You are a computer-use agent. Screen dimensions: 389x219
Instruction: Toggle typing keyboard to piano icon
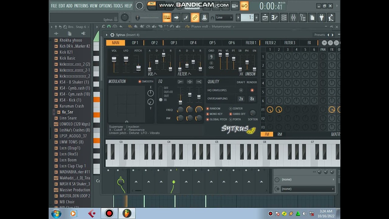coord(167,18)
